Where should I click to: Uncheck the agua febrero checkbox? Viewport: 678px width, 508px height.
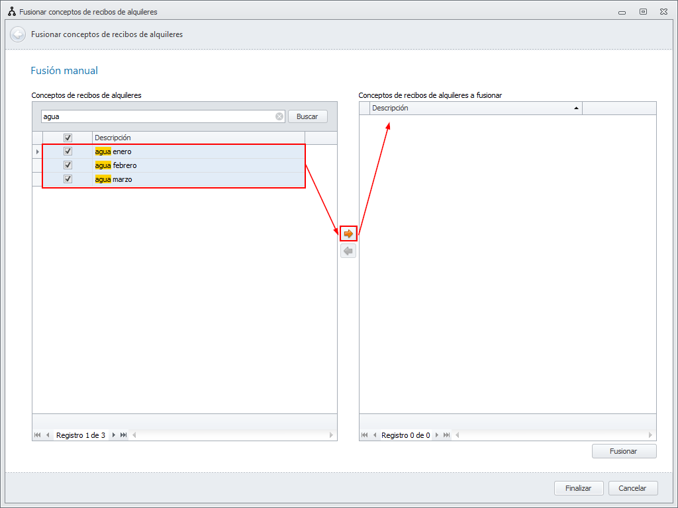pyautogui.click(x=68, y=165)
